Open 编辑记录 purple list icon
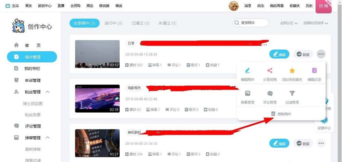The width and height of the screenshot is (342, 162). [x=314, y=71]
